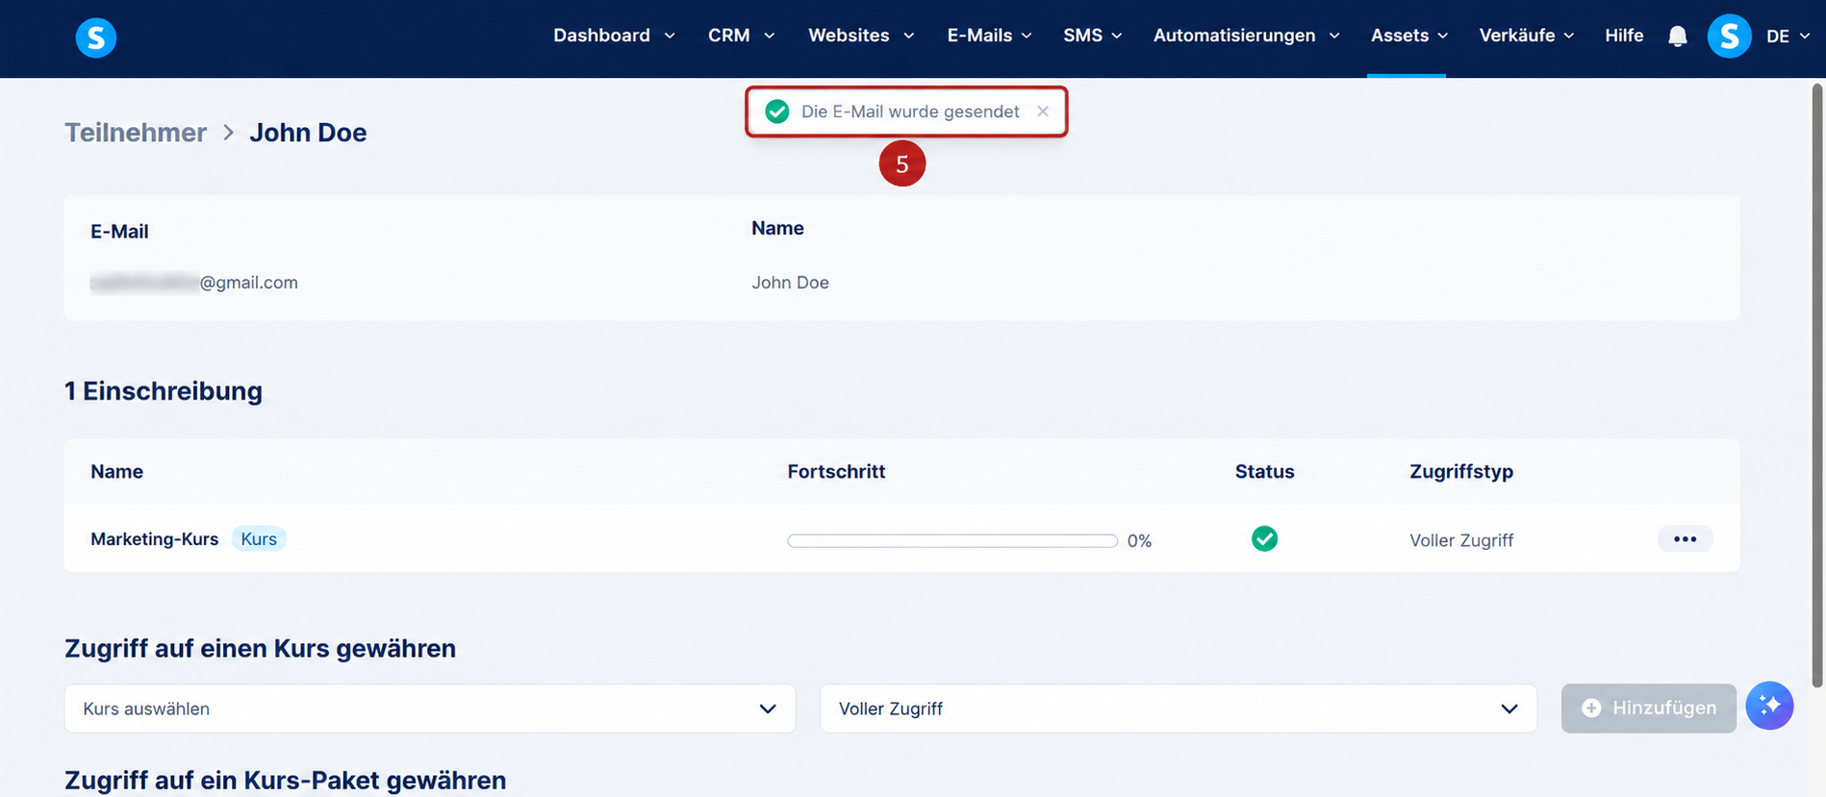Click the Marketing-Kurs progress bar
1826x797 pixels.
(x=952, y=540)
